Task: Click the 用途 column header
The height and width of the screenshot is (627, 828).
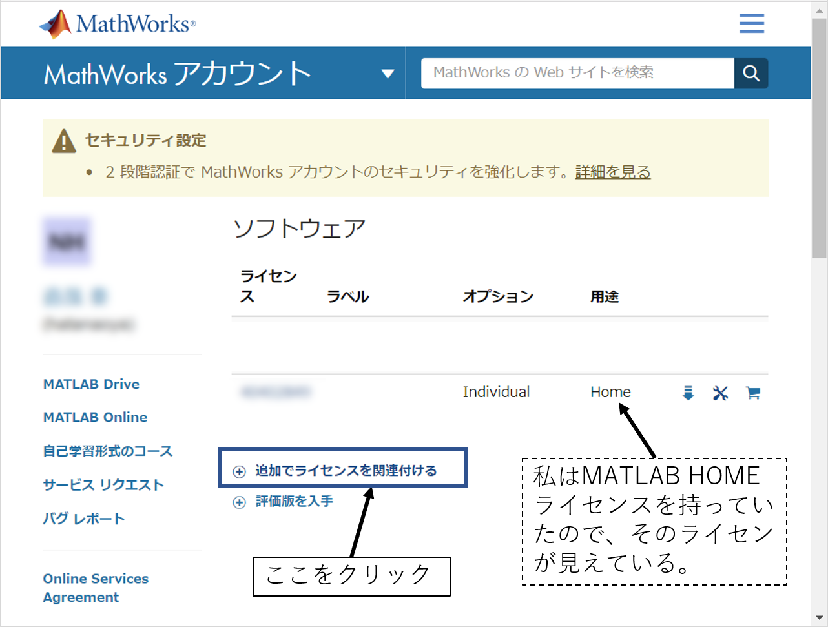Action: 605,296
